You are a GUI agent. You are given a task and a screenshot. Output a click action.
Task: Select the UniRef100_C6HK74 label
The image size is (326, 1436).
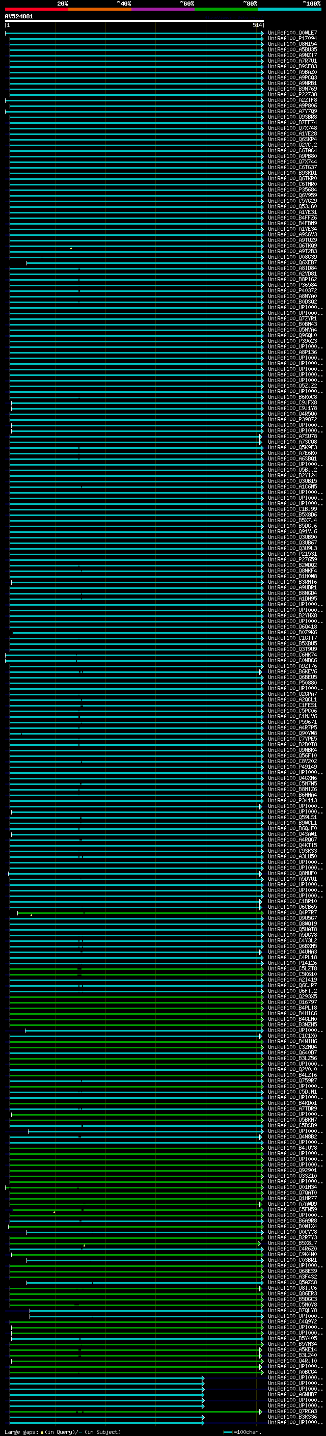[x=292, y=655]
